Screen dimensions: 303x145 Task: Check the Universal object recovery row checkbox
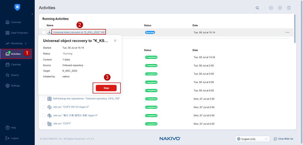[x=44, y=33]
